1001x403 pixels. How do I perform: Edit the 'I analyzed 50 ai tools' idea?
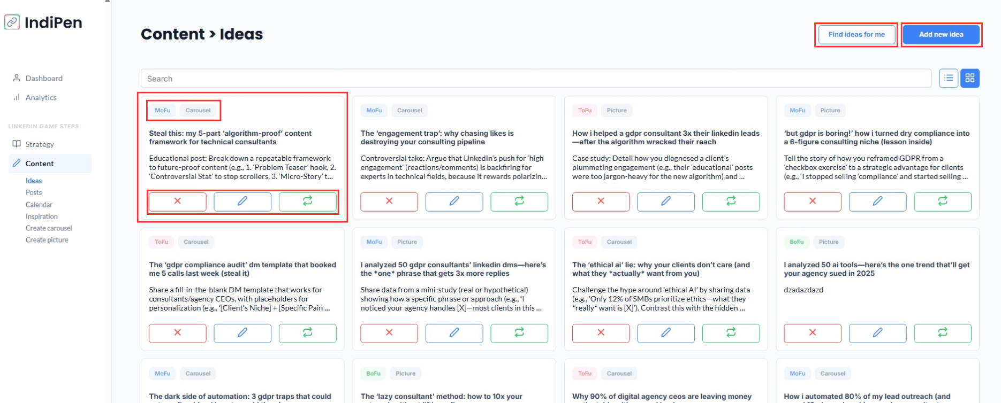click(x=877, y=333)
